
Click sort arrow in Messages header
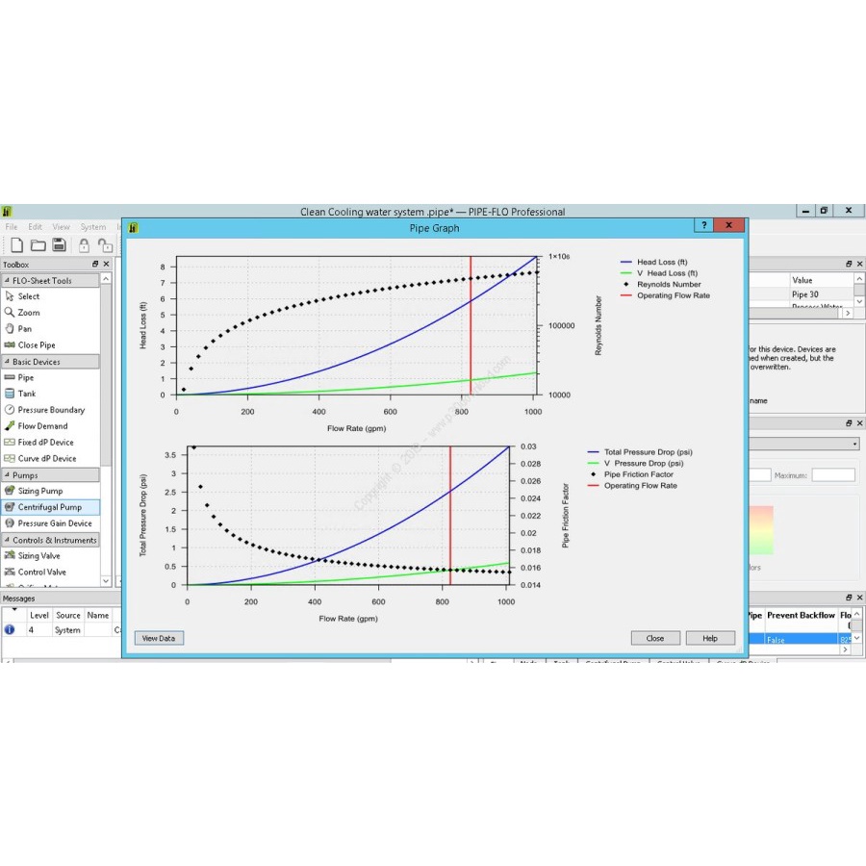coord(14,609)
